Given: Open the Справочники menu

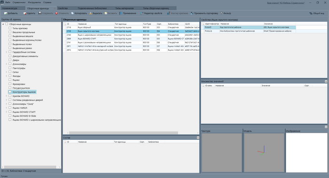Looking at the screenshot, I should point(19,2).
